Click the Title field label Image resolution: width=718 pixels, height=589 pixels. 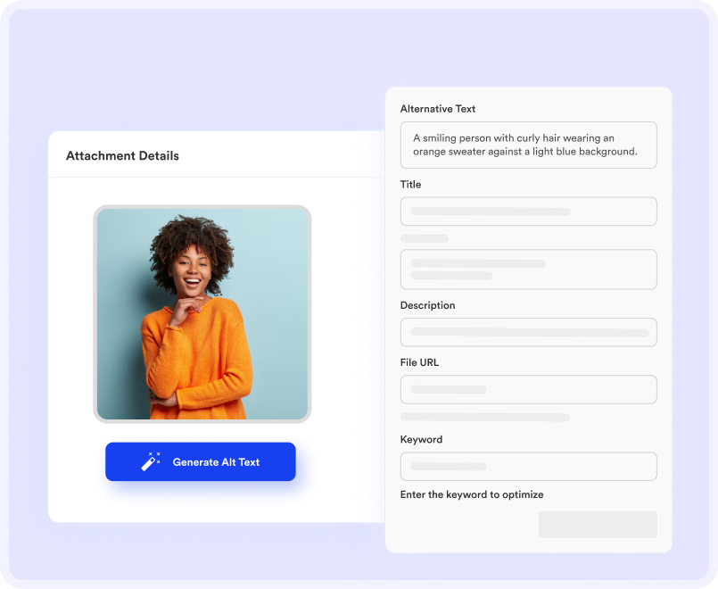411,184
